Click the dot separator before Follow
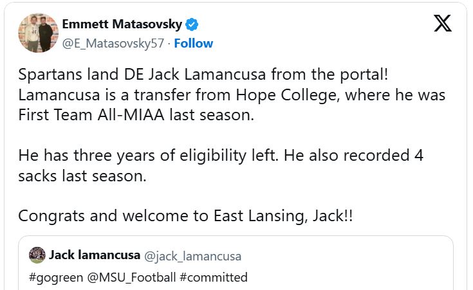Image resolution: width=473 pixels, height=290 pixels. pyautogui.click(x=169, y=44)
